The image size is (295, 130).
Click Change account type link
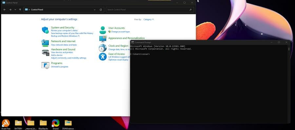click(120, 32)
